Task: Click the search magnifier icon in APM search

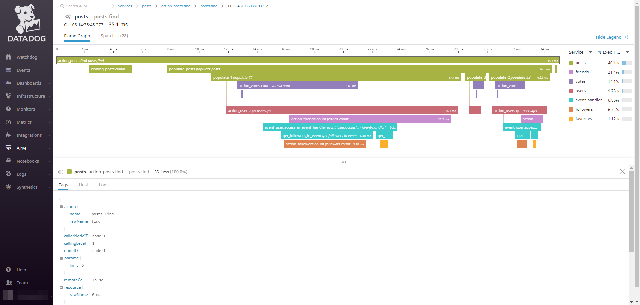Action: coord(62,6)
